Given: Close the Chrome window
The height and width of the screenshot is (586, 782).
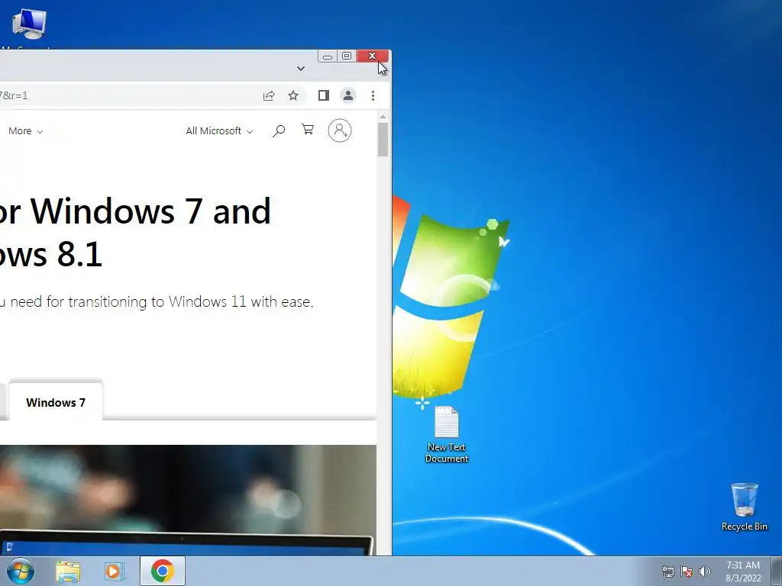Looking at the screenshot, I should (373, 56).
